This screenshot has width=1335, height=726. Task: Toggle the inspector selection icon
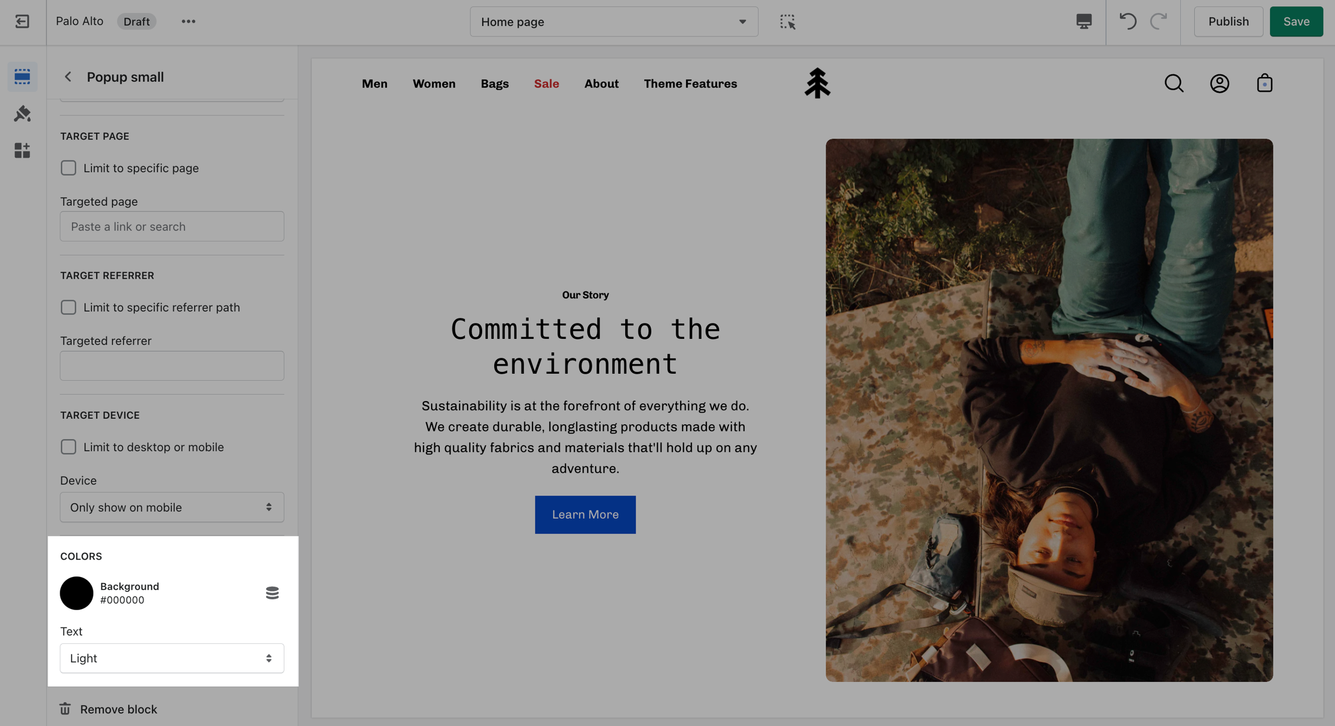[x=787, y=21]
